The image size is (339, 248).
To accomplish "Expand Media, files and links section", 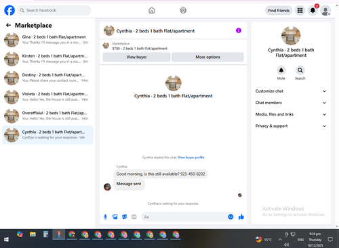I will click(x=291, y=114).
